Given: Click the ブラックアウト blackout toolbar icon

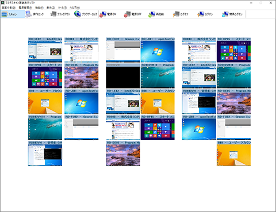Looking at the screenshot, I should pyautogui.click(x=60, y=14).
